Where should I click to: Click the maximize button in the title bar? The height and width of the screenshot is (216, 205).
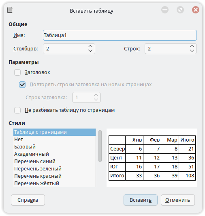[180, 10]
